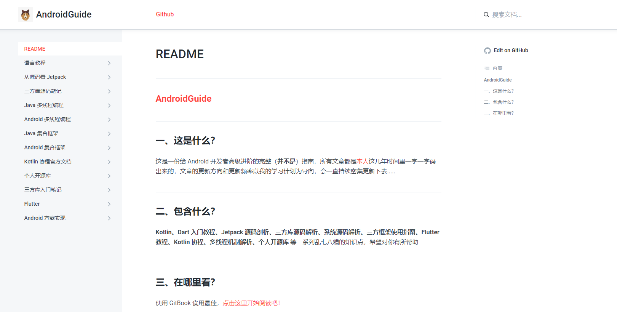This screenshot has width=617, height=312.
Task: Open Android 方案实现 sidebar entry
Action: click(x=45, y=218)
